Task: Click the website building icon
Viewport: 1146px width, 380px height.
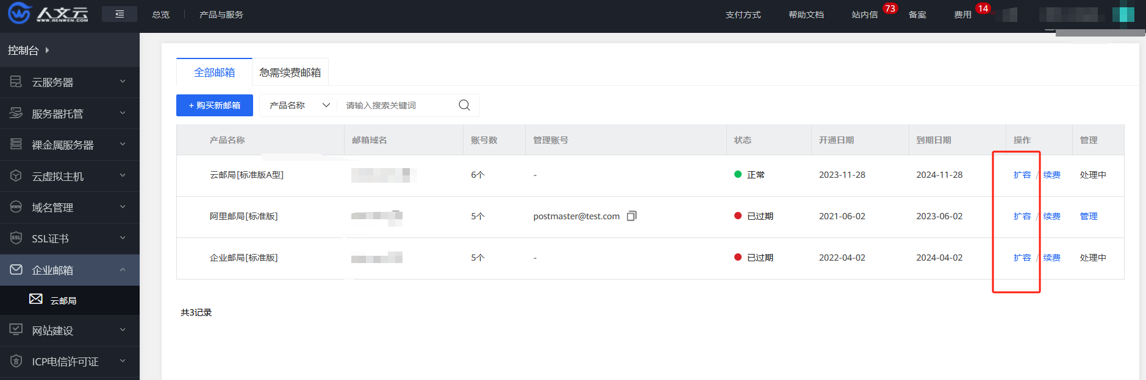Action: click(x=16, y=329)
